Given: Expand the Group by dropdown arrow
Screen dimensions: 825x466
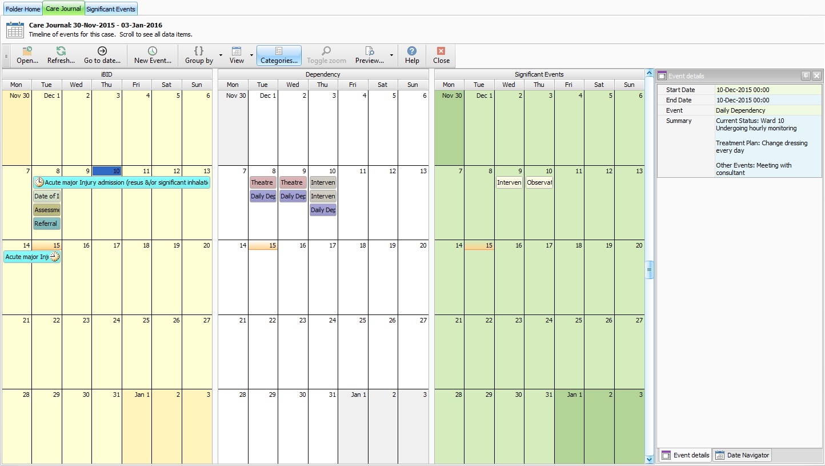Looking at the screenshot, I should coord(221,55).
